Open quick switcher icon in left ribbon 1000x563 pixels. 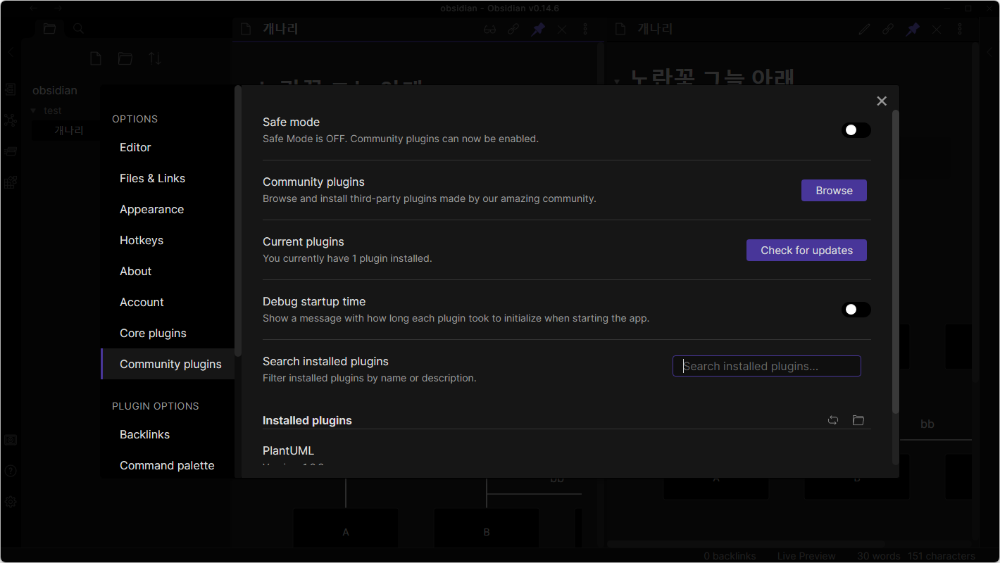(10, 89)
